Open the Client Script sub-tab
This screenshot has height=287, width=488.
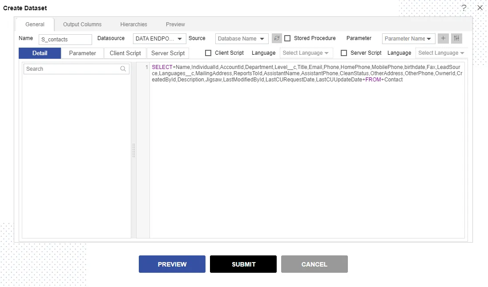[125, 53]
